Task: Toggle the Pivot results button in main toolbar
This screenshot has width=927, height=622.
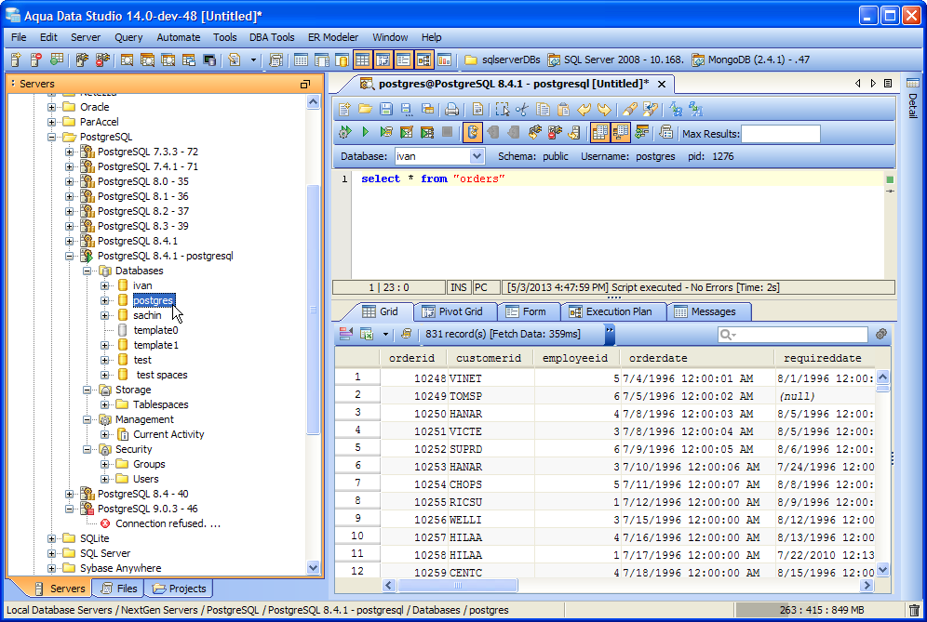Action: point(383,60)
